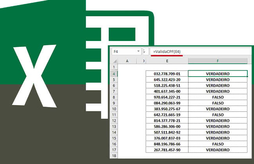The image size is (254, 164).
Task: Select row 13 header
Action: (114, 127)
